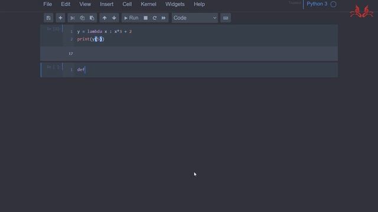This screenshot has width=378, height=212.
Task: Copy the selected cell
Action: 82,18
